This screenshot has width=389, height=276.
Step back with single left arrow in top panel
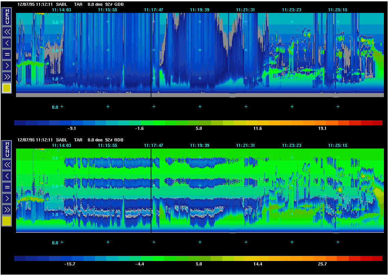(7, 43)
